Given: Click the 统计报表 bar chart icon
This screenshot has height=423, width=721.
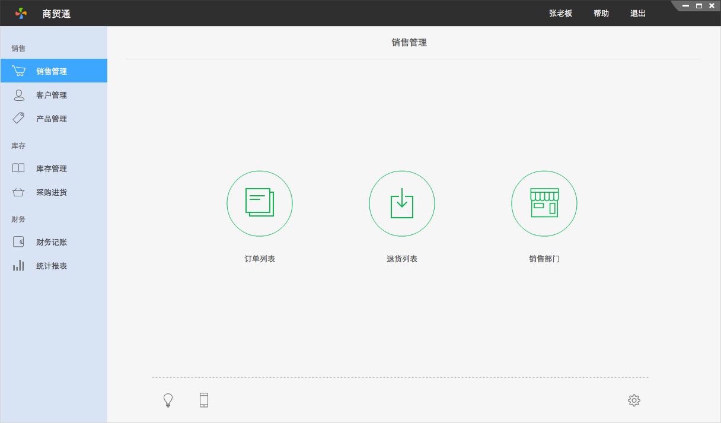Looking at the screenshot, I should [x=18, y=265].
